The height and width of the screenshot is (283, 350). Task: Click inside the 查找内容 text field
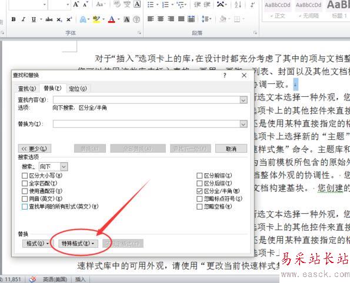(146, 100)
